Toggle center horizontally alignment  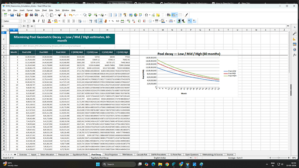(x=68, y=21)
